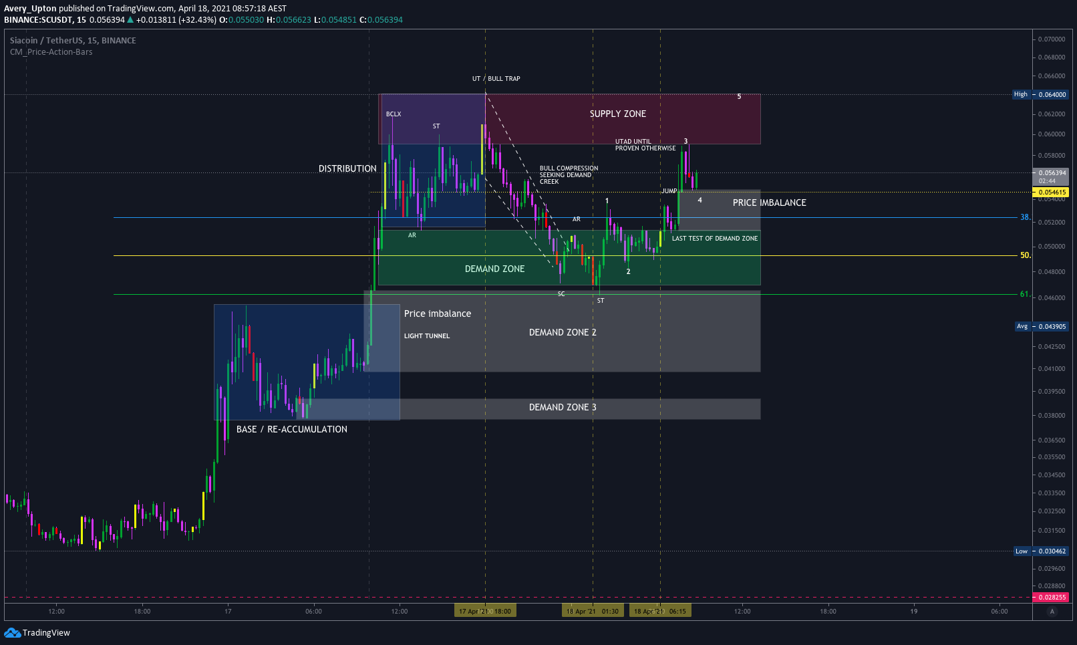Click the yellow 0.054615 price tag
Screen dimensions: 1077x645
pos(1050,192)
